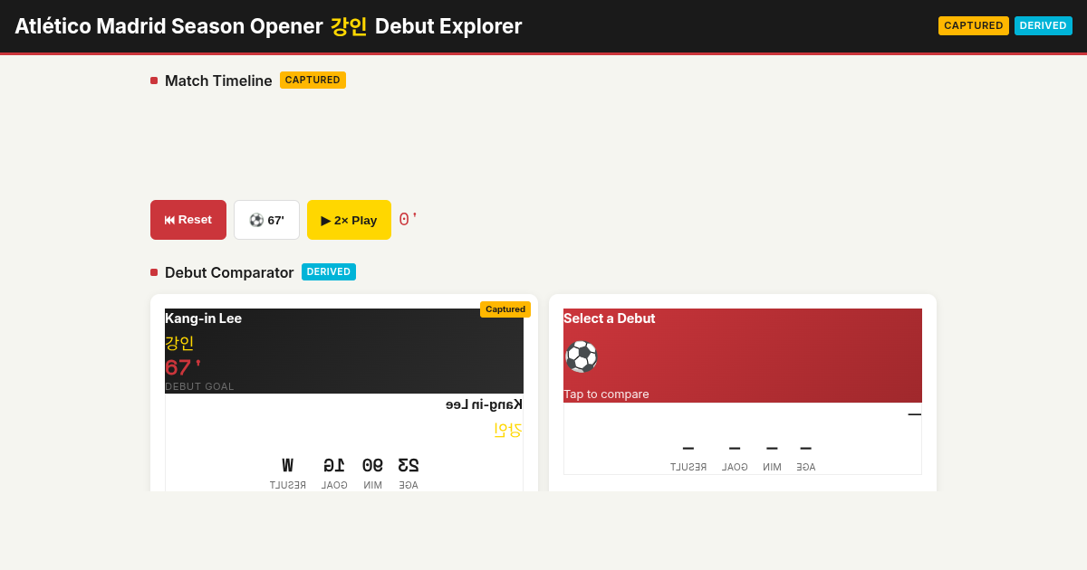The image size is (1087, 570).
Task: Click the red Reset button
Action: (x=188, y=220)
